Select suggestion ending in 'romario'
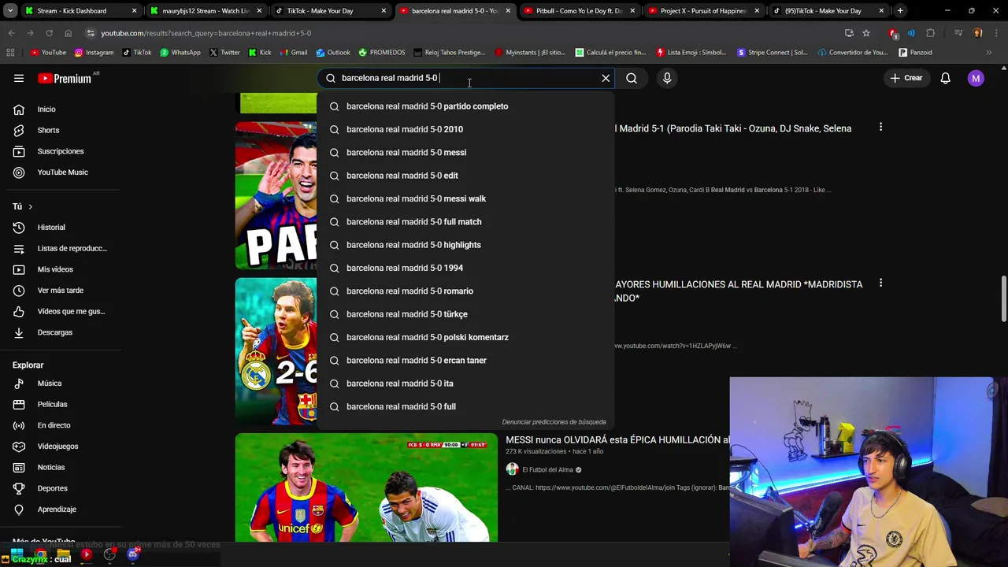 coord(465,291)
